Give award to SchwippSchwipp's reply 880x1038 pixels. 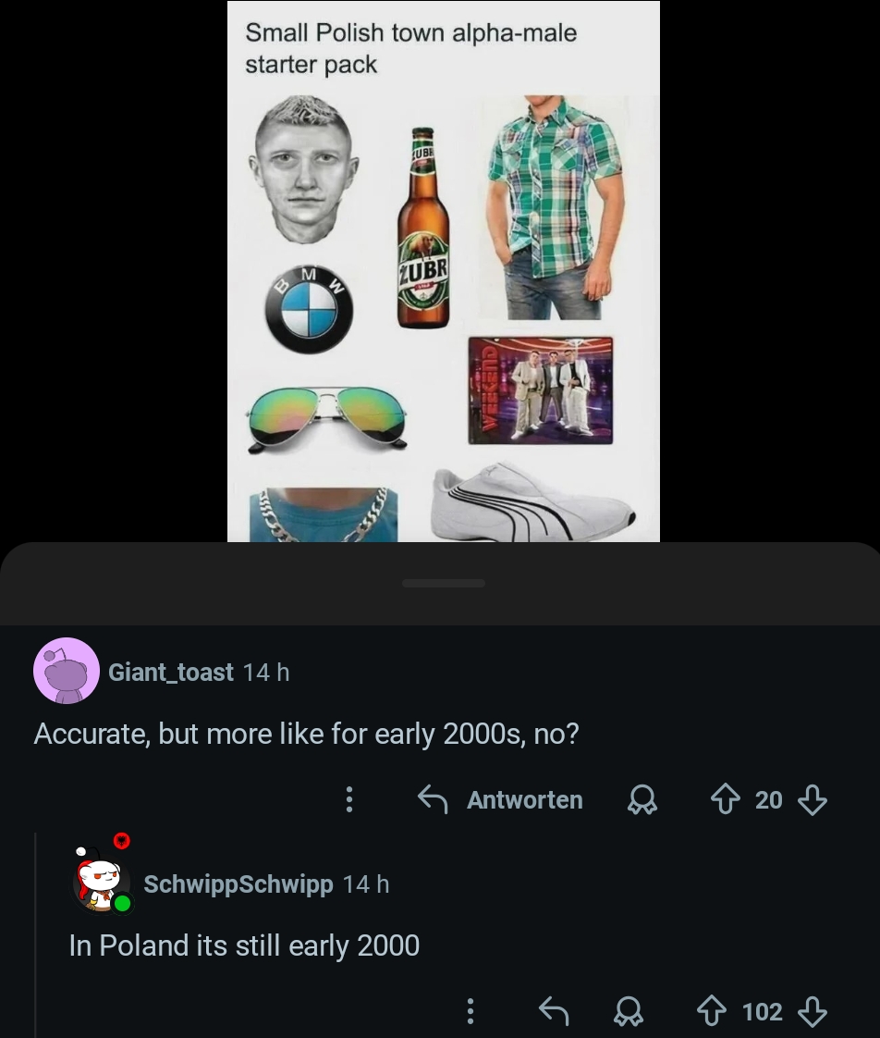click(629, 1013)
